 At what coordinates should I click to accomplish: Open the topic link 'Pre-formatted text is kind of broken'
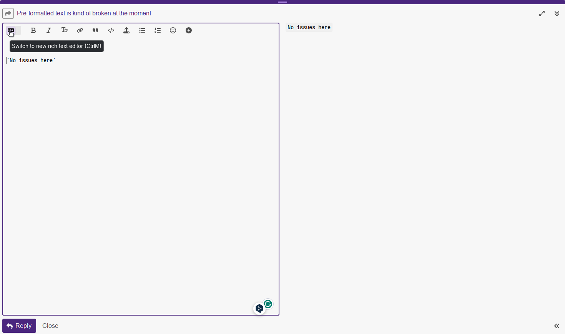click(84, 13)
